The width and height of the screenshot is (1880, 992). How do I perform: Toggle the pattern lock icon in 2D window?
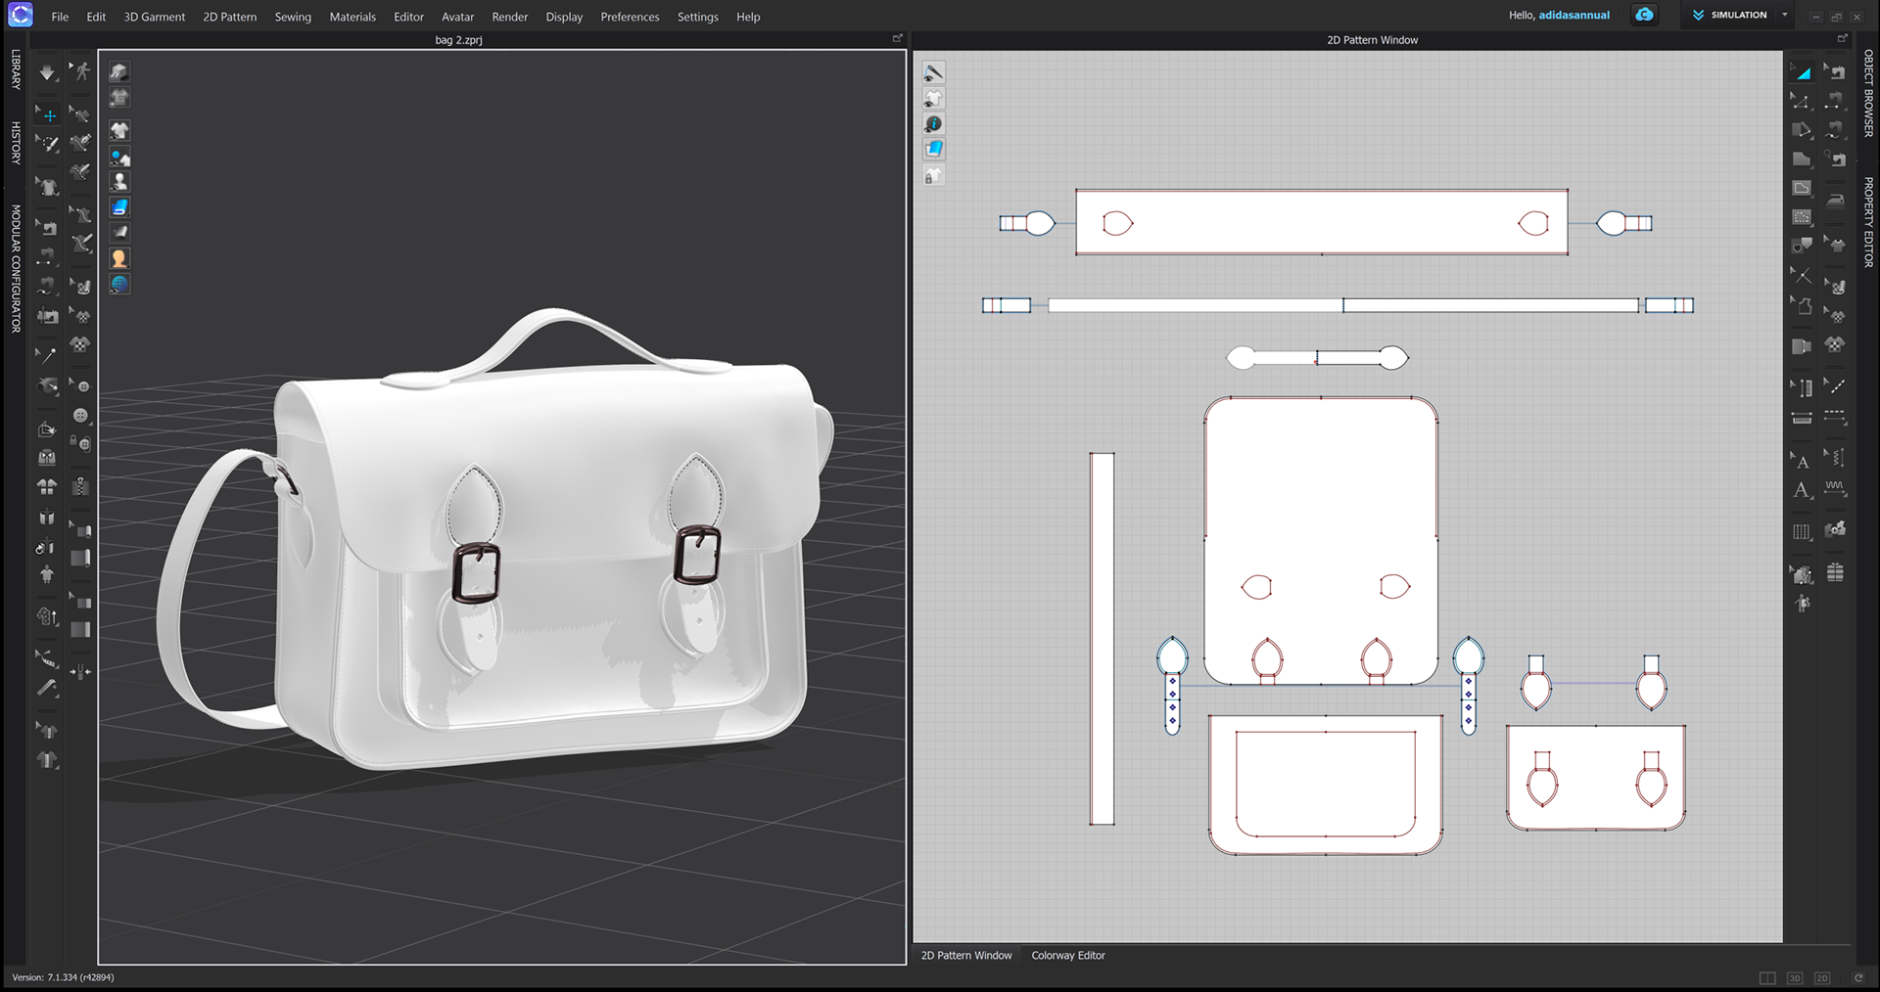pyautogui.click(x=934, y=175)
